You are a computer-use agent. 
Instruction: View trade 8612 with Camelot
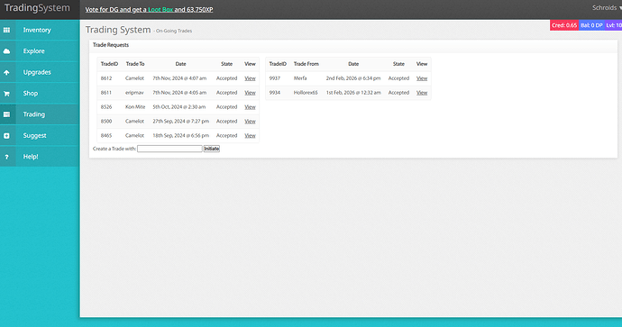(250, 78)
